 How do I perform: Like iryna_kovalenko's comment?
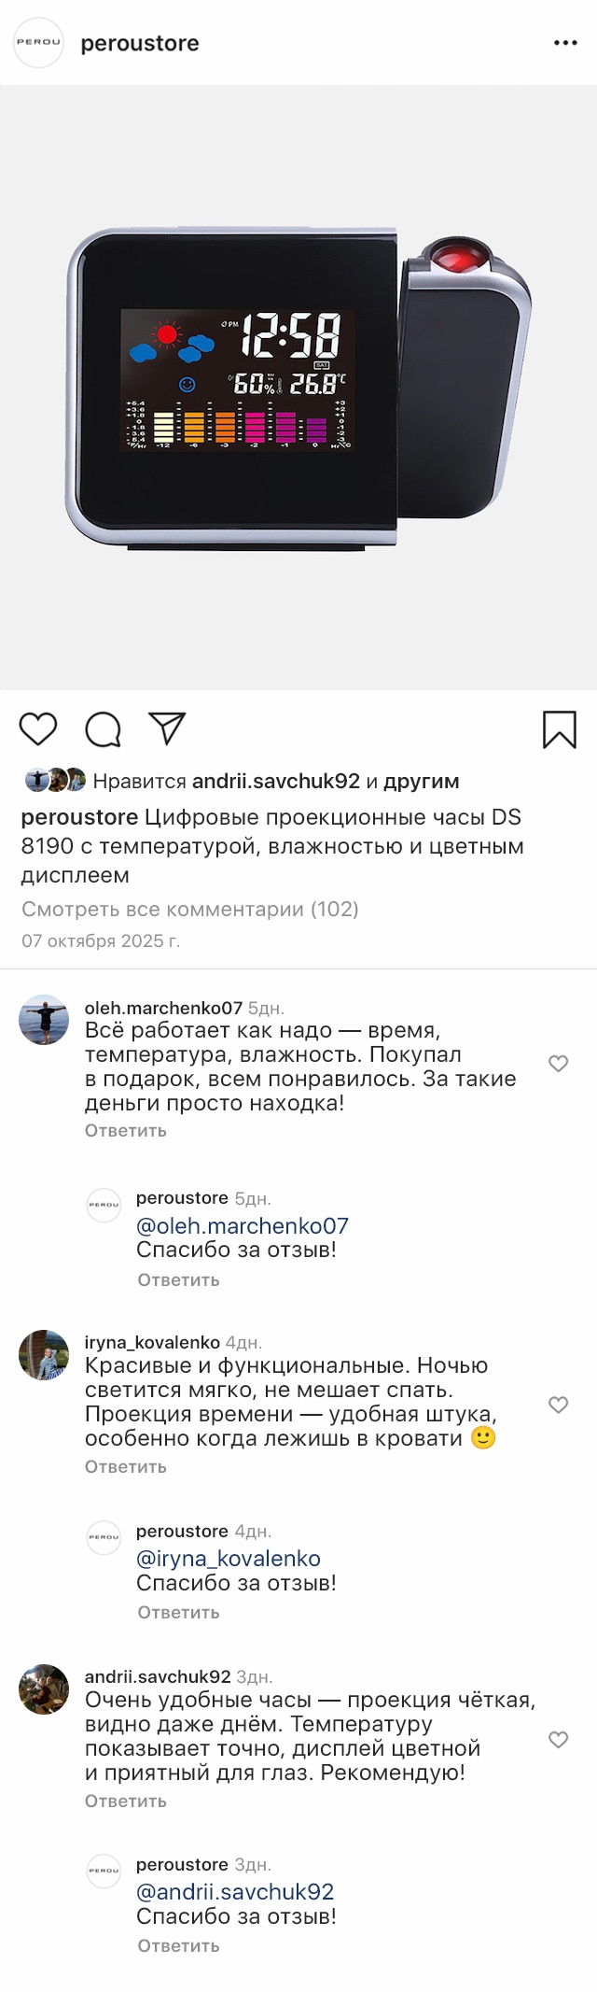pos(558,1406)
